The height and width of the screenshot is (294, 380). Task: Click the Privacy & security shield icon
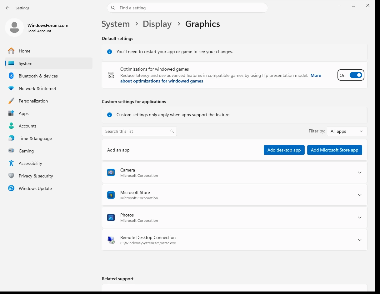click(11, 176)
